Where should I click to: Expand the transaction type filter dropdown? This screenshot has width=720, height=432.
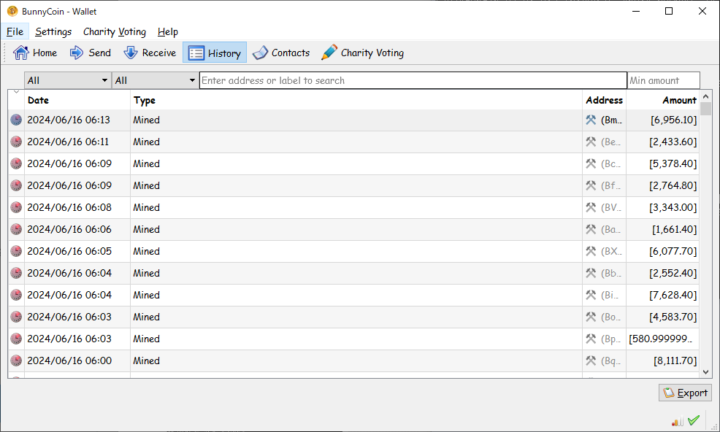click(156, 80)
